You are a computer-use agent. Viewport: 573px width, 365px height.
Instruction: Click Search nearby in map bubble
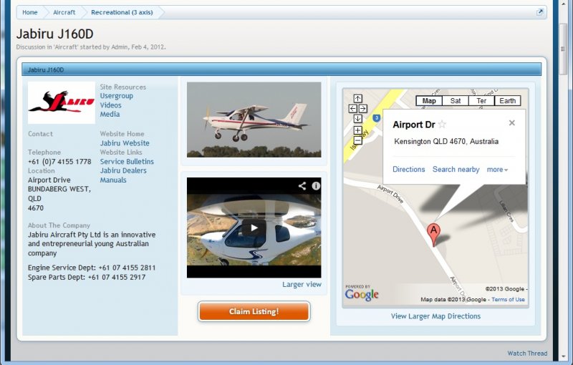click(456, 170)
